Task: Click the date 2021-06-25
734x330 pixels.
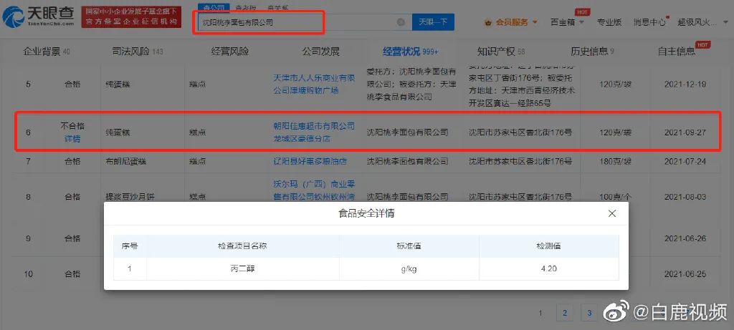Action: click(685, 274)
